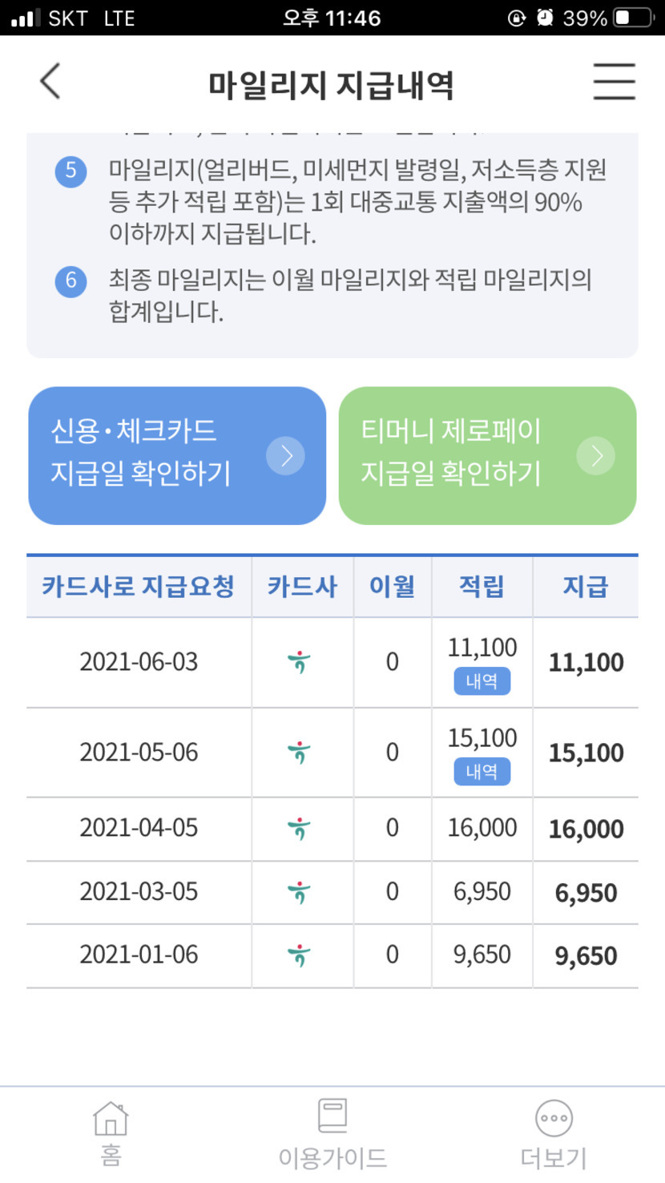Tap card company logo for 2021-04-05 row
The height and width of the screenshot is (1183, 665).
[x=299, y=828]
